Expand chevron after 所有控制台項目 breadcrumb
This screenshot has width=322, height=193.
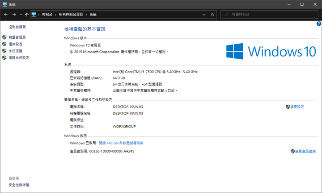(86, 15)
